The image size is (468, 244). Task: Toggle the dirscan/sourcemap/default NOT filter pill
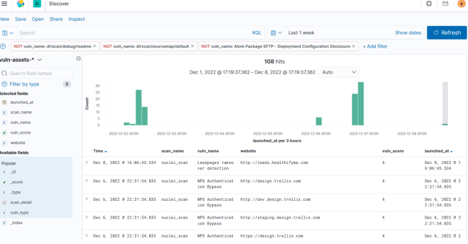coord(146,47)
